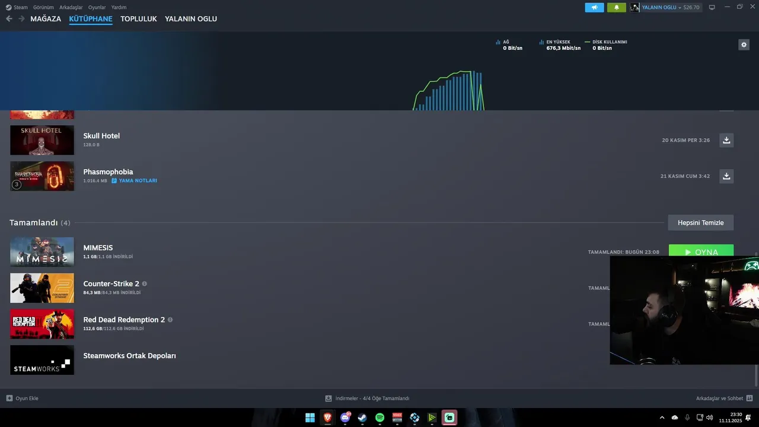
Task: Show hidden system tray icons
Action: coord(662,418)
